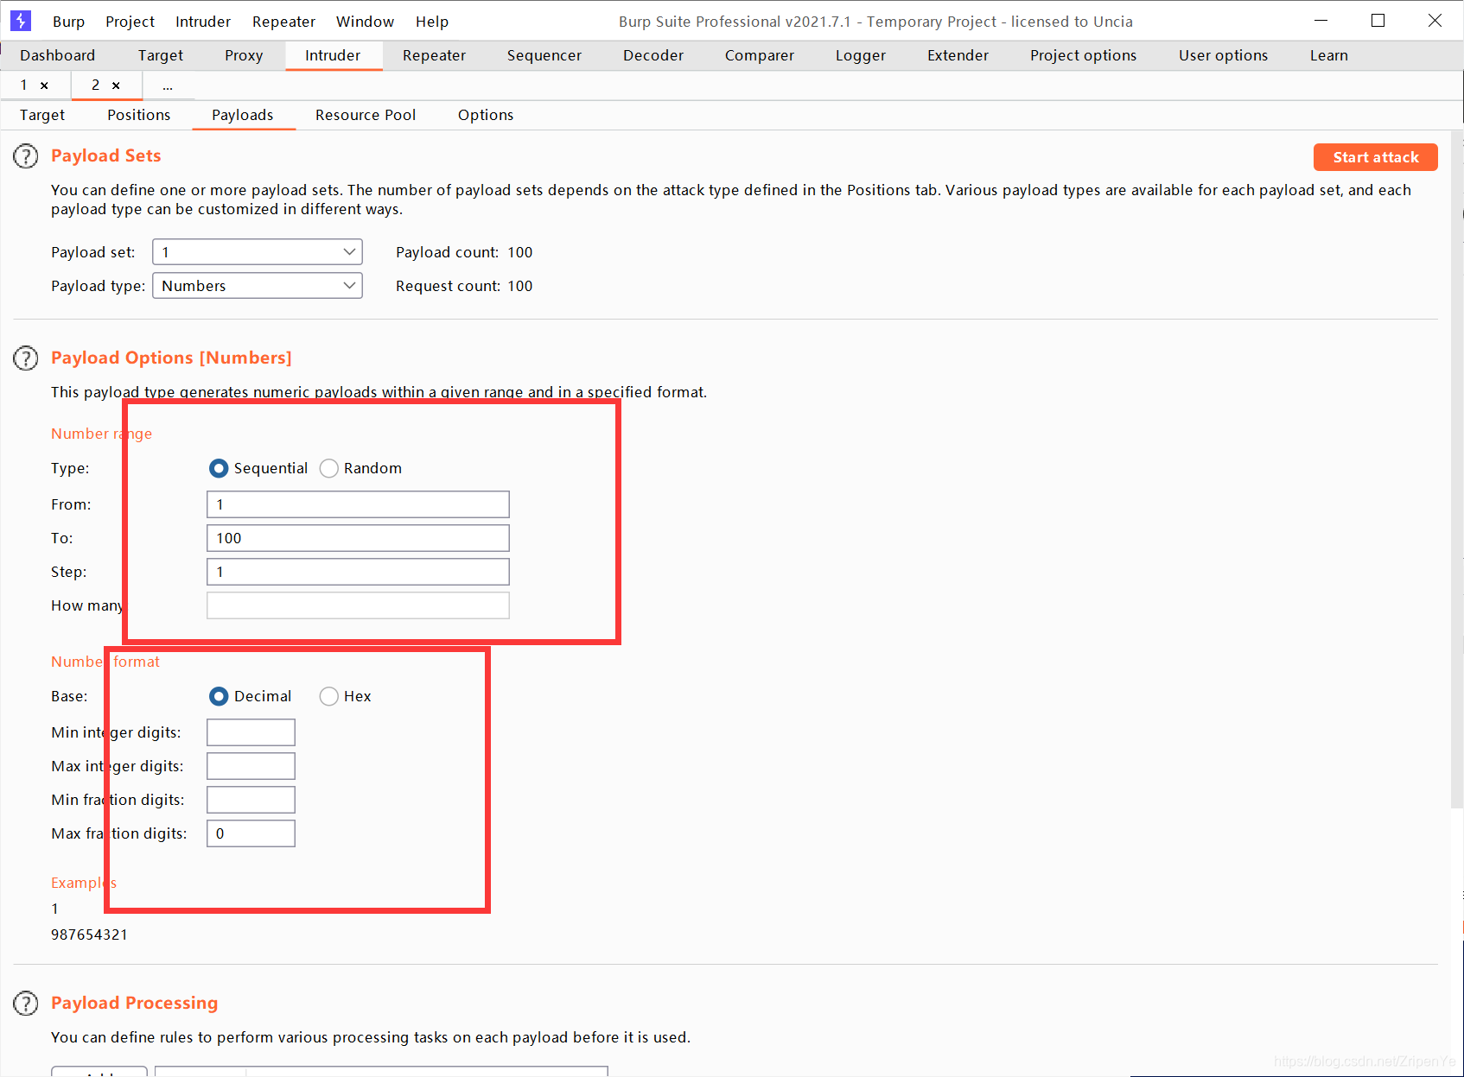Open the Resource Pool sub-tab
The height and width of the screenshot is (1077, 1464).
[366, 115]
